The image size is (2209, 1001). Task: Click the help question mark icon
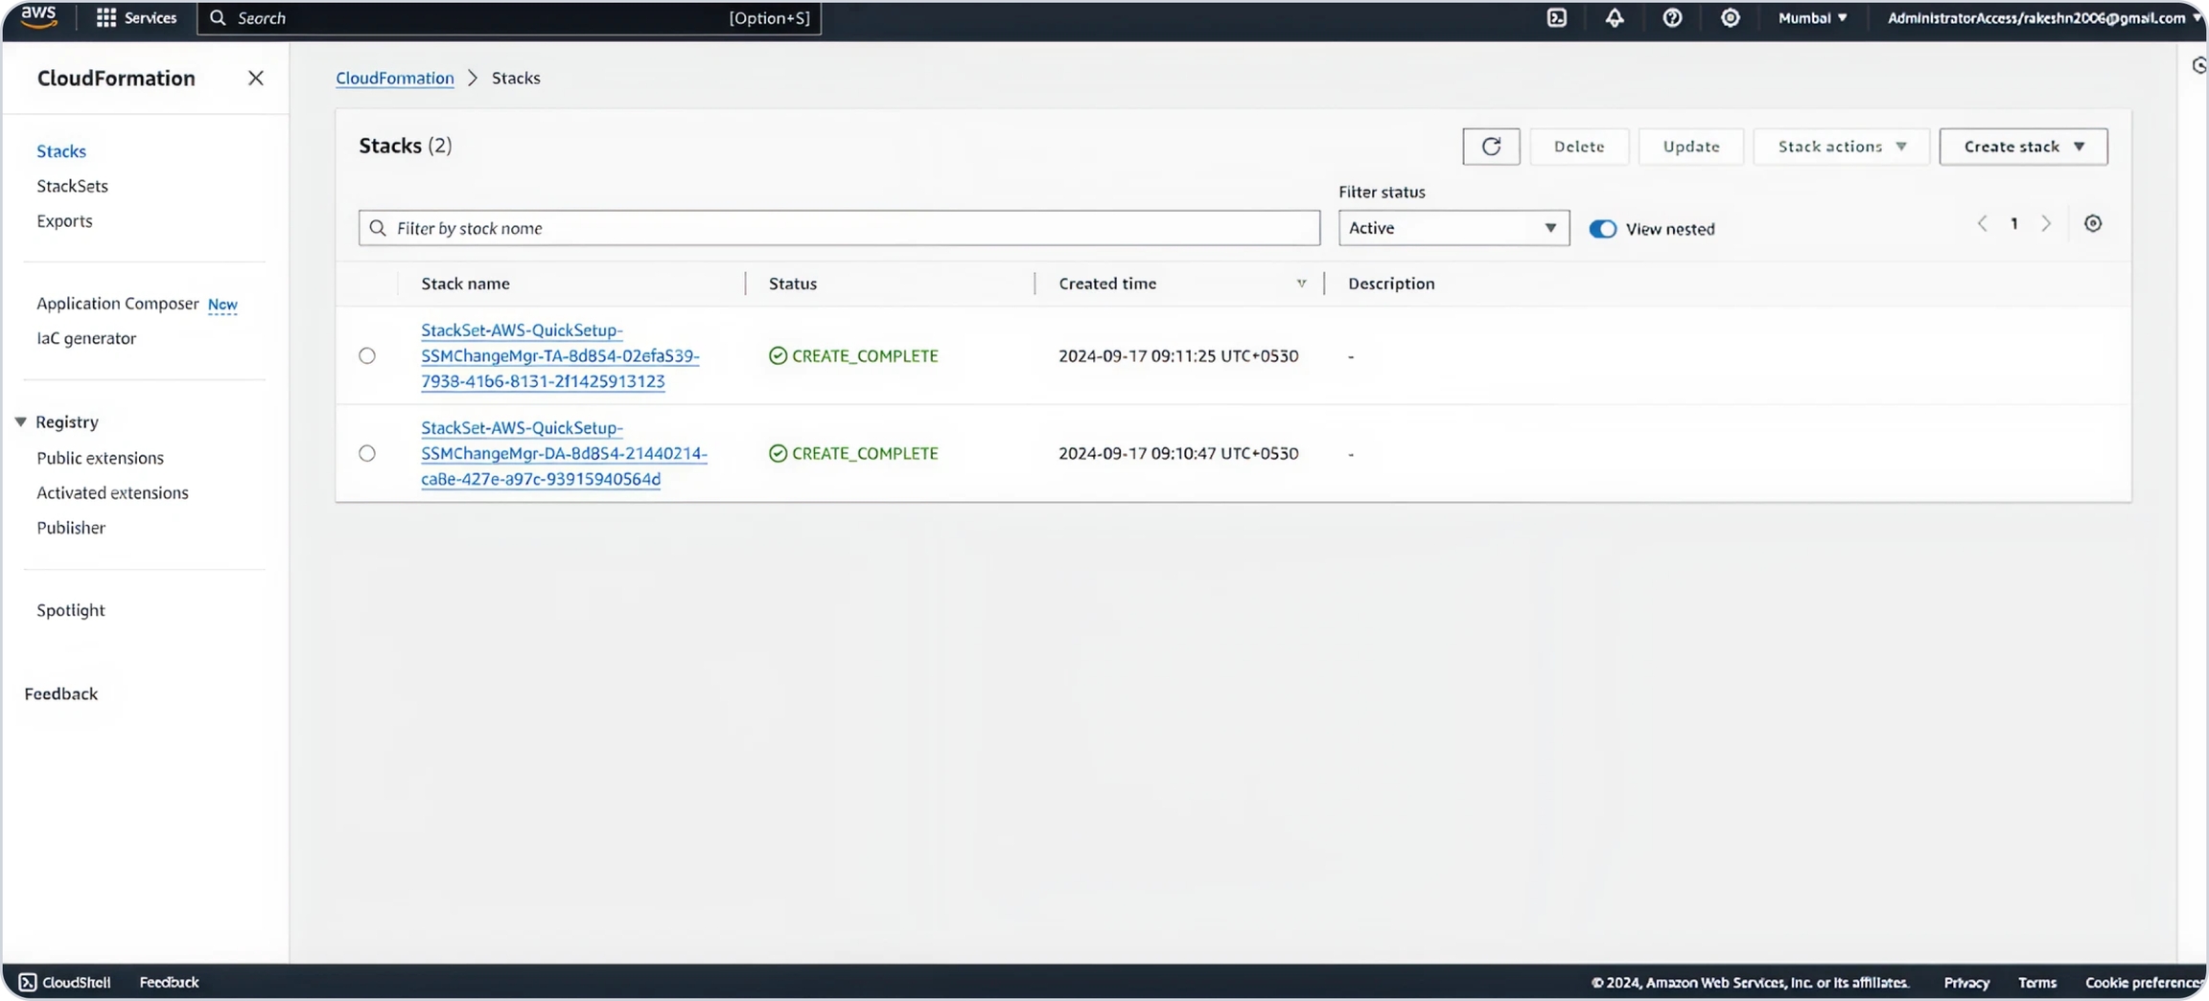click(1672, 18)
